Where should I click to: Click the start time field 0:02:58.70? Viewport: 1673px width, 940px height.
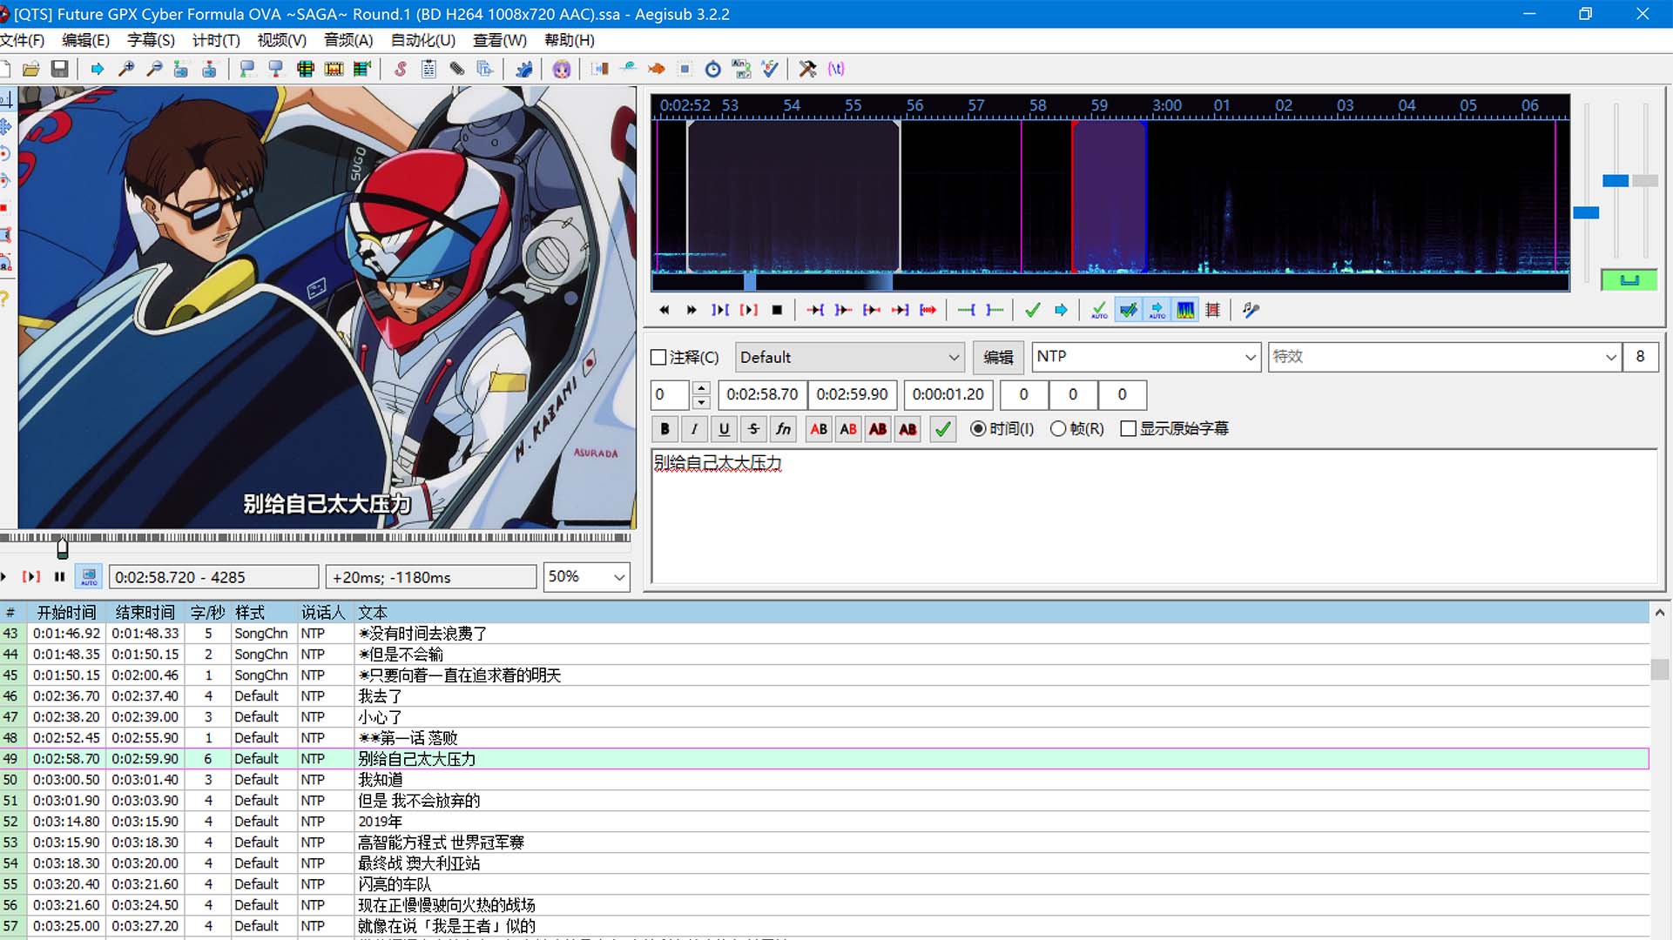(762, 395)
